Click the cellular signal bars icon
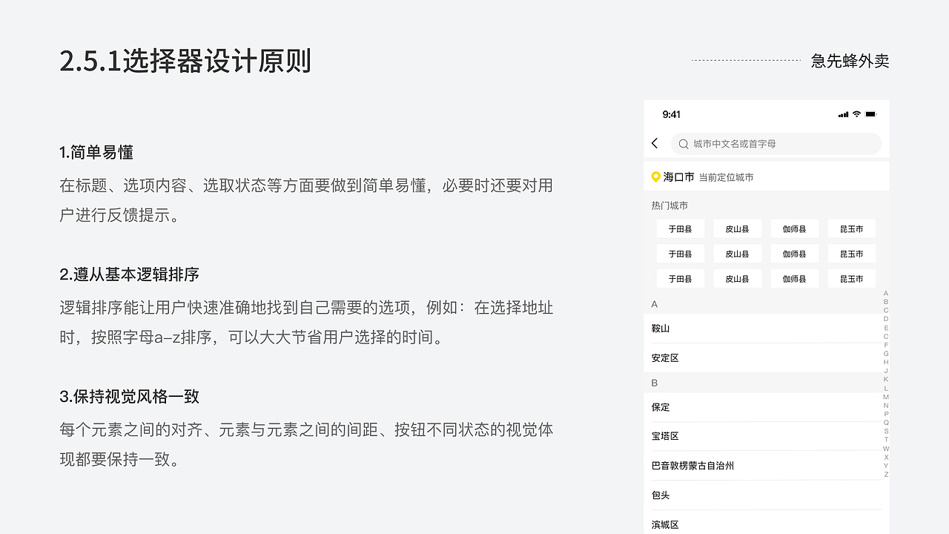The width and height of the screenshot is (949, 534). pos(844,114)
